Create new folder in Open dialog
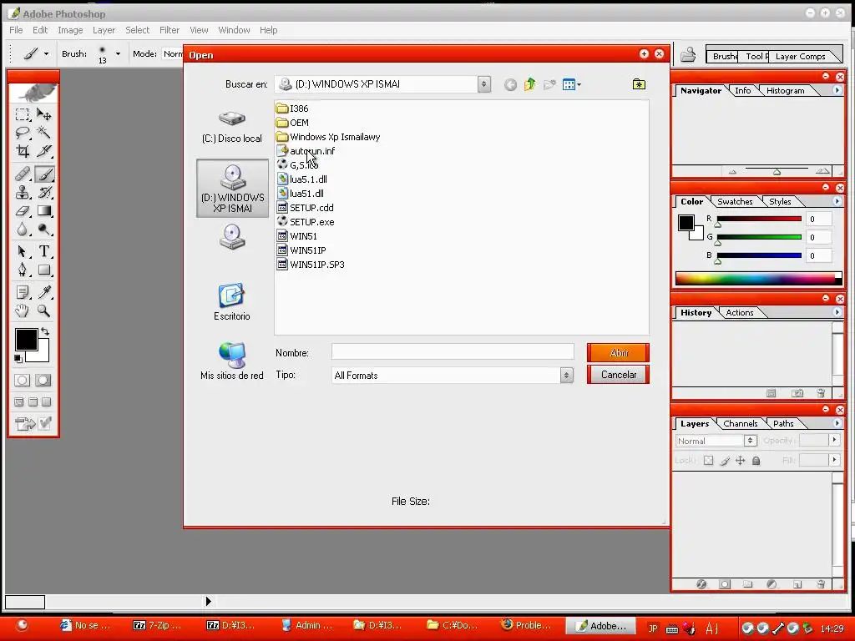The height and width of the screenshot is (641, 855). click(549, 84)
